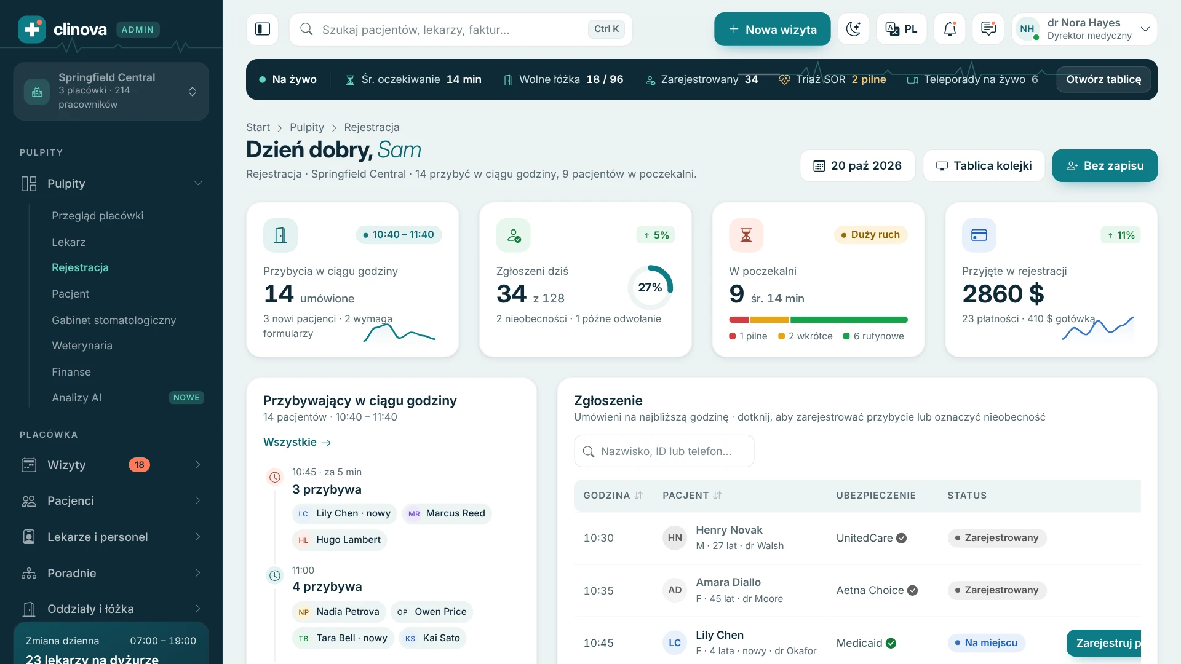Image resolution: width=1181 pixels, height=664 pixels.
Task: Open Tablica kolejki
Action: click(984, 165)
